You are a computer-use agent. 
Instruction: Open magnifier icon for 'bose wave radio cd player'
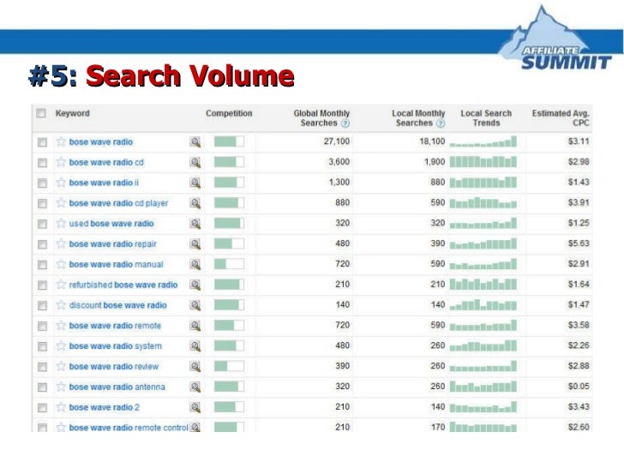point(195,203)
